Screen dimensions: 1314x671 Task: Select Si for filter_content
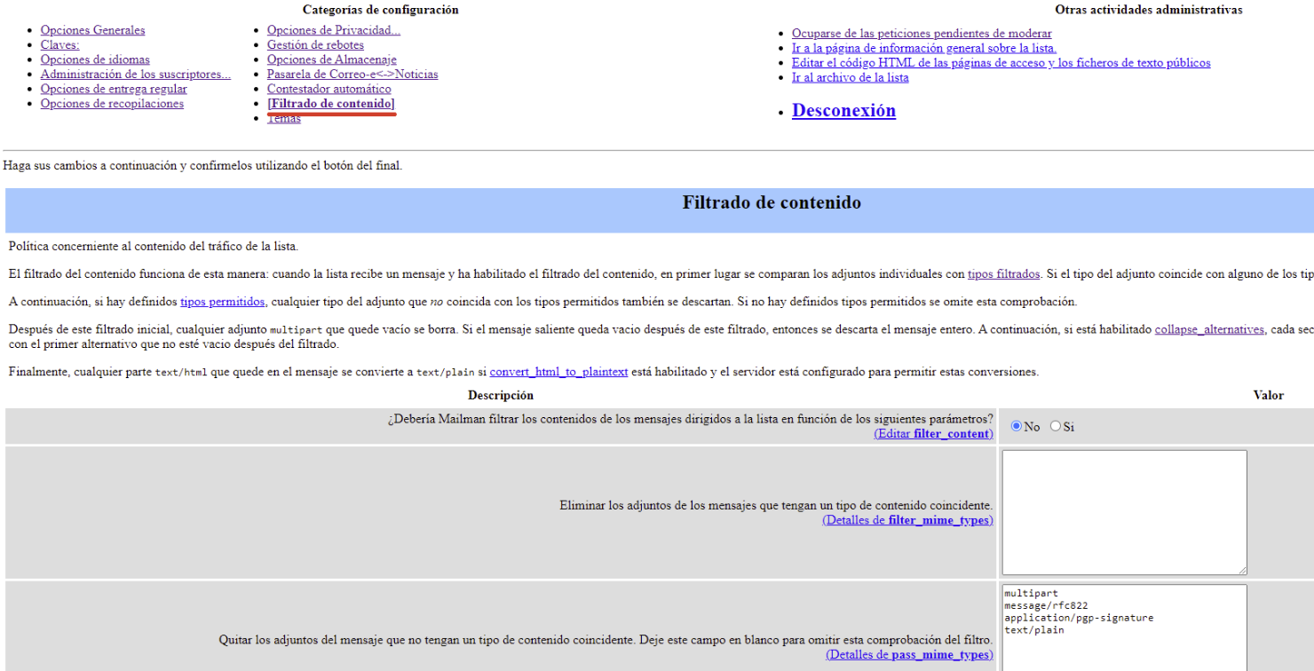coord(1056,426)
